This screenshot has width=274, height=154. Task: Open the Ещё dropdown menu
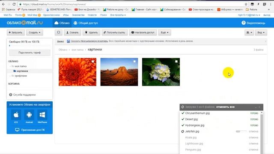pyautogui.click(x=164, y=33)
